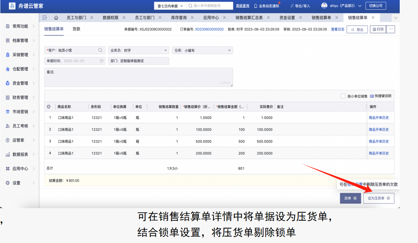
Task: Close the 资金设置 tab
Action: click(301, 18)
